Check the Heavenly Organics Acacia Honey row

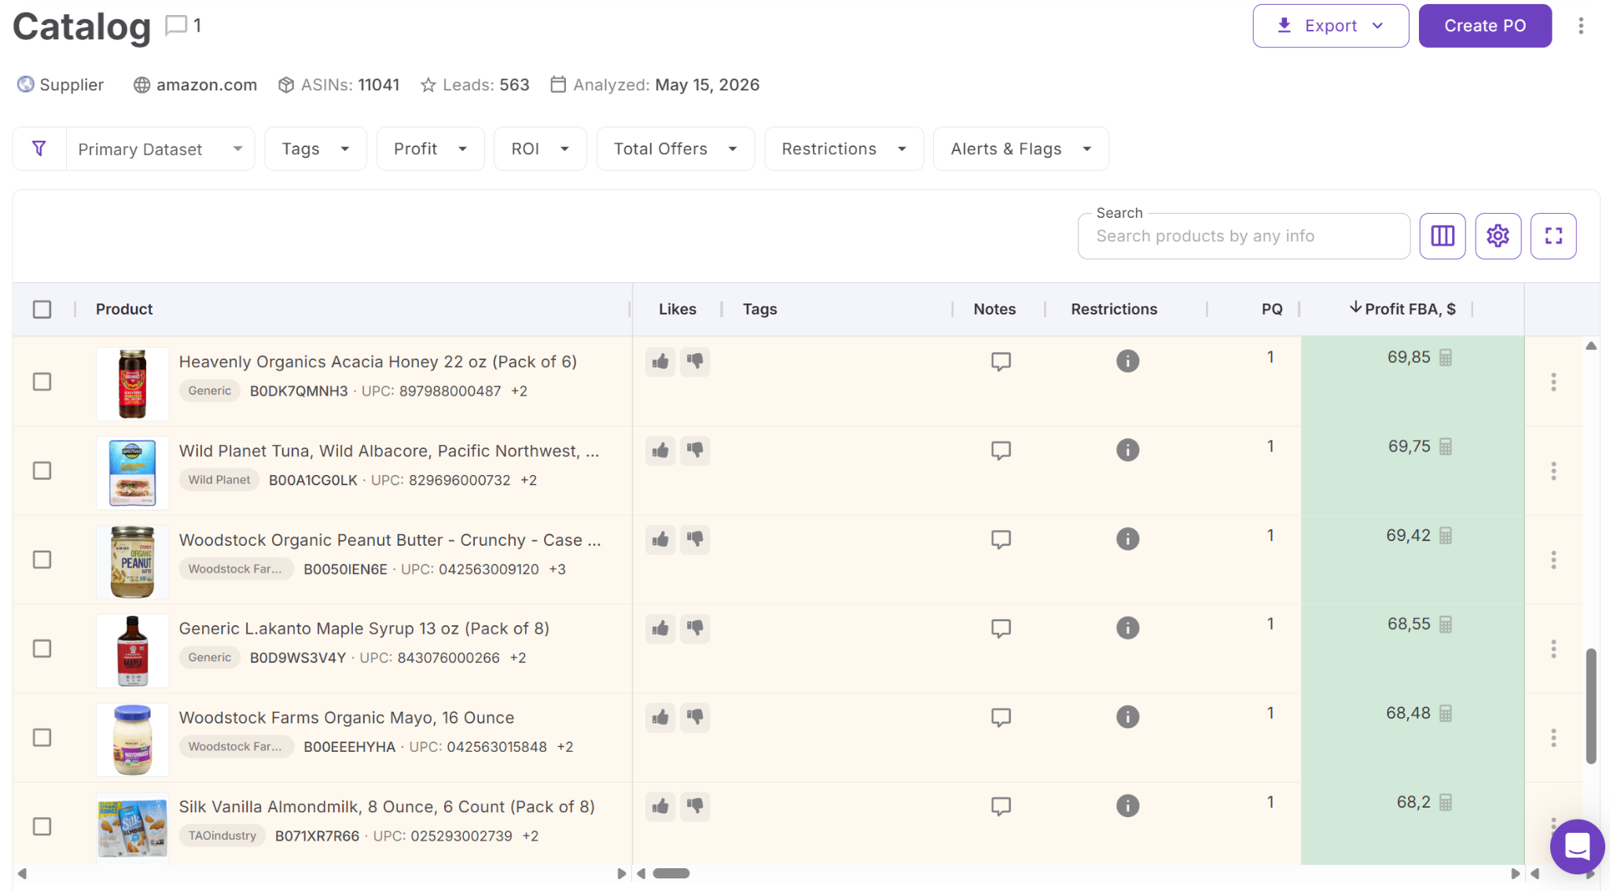pyautogui.click(x=42, y=382)
